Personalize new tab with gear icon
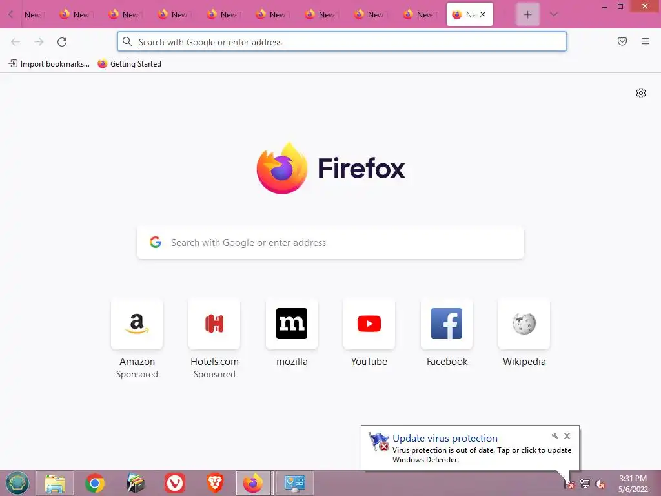Image resolution: width=661 pixels, height=496 pixels. click(641, 93)
